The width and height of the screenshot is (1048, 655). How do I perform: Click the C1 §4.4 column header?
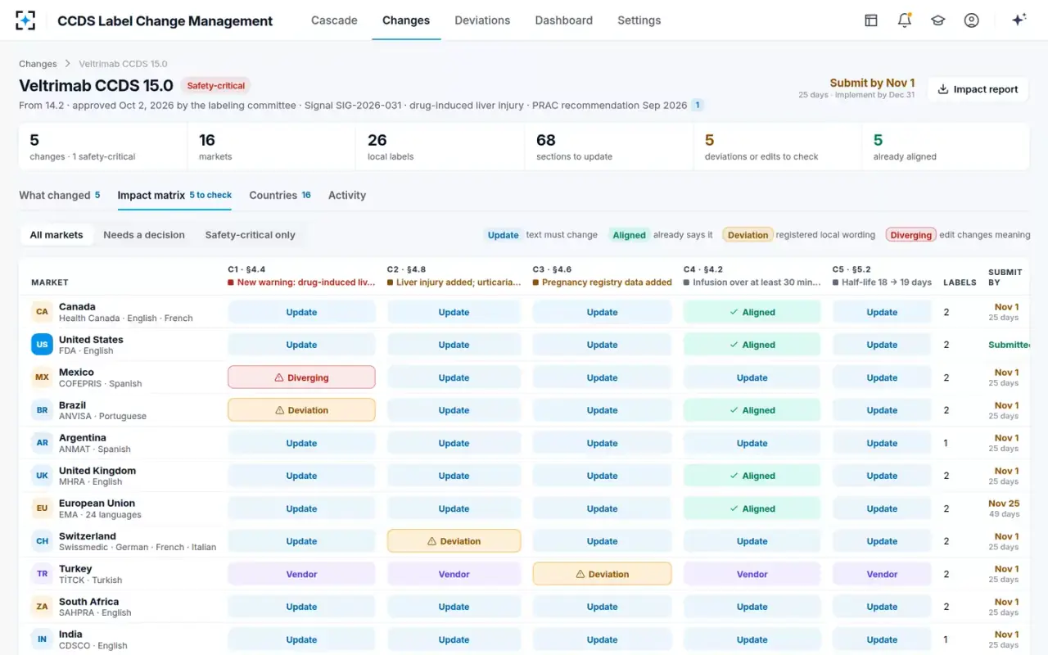[302, 276]
